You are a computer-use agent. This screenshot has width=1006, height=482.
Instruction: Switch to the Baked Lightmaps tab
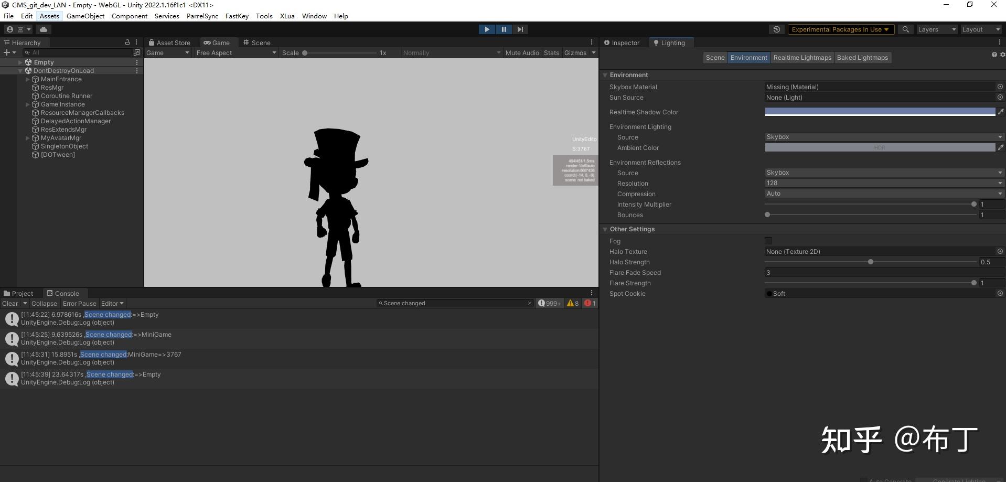click(x=862, y=57)
